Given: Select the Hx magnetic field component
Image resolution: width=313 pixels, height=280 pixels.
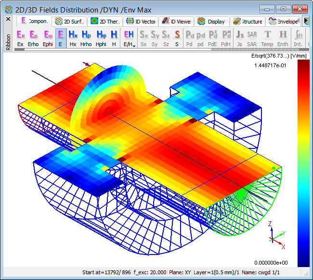Looking at the screenshot, I should pyautogui.click(x=73, y=35).
